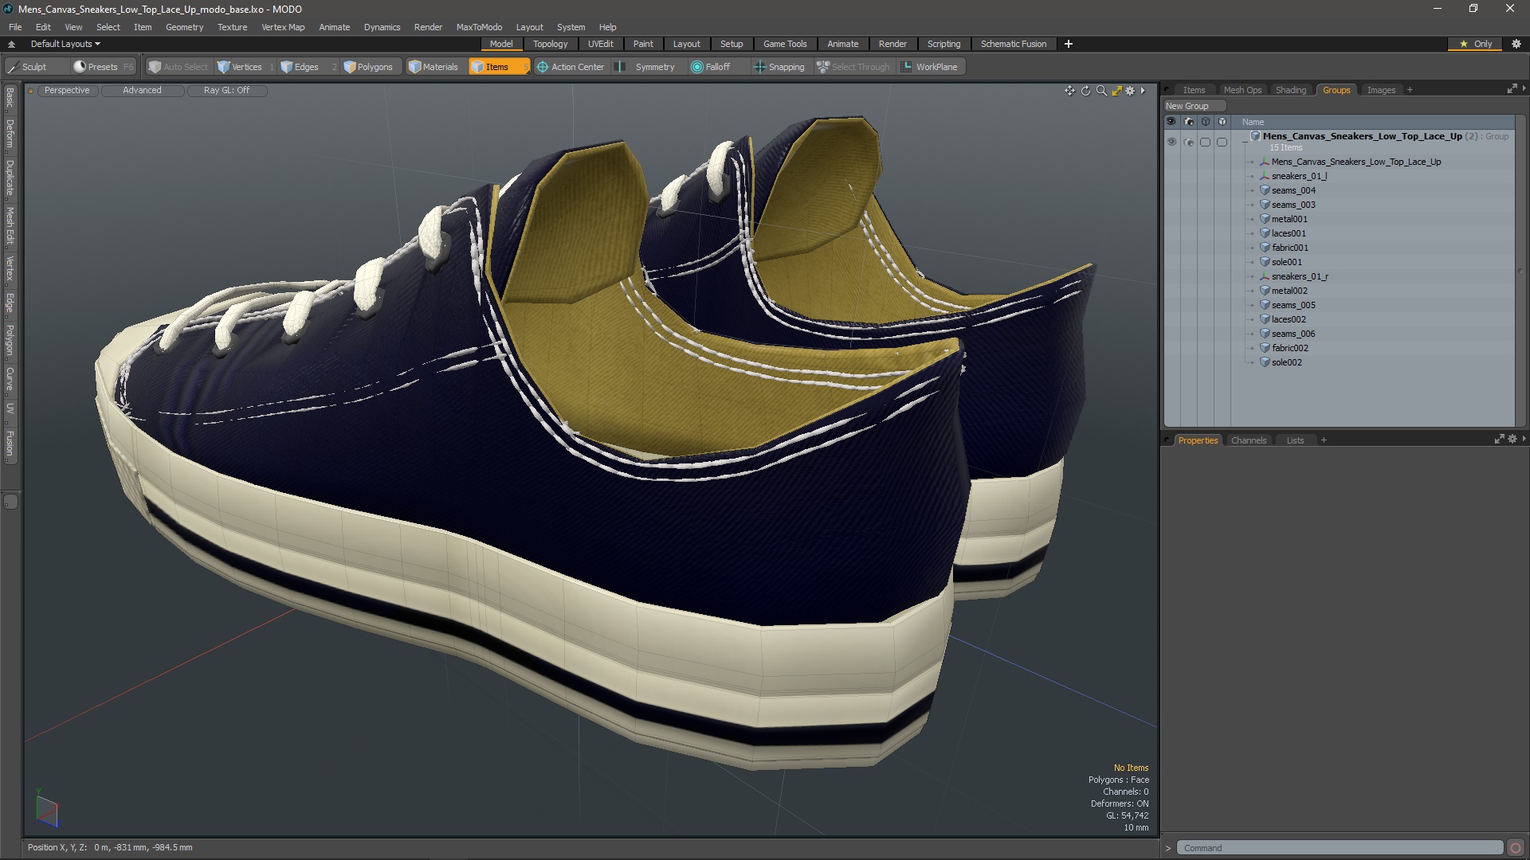Toggle the first checkbox of the group row
1530x860 pixels.
pos(1206,142)
